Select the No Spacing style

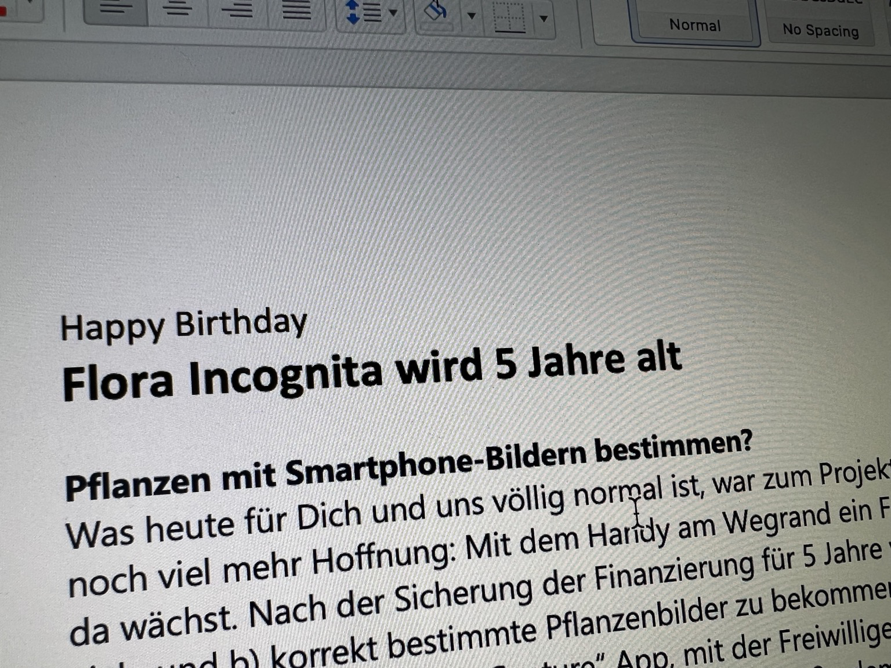(820, 30)
